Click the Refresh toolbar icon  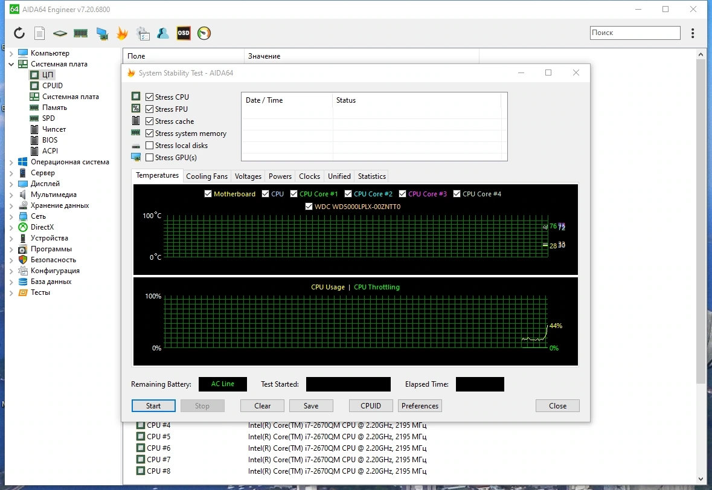19,33
